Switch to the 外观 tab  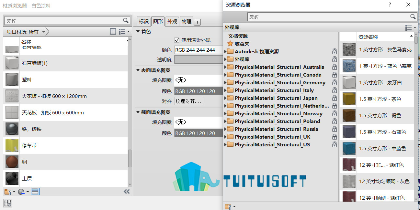(x=172, y=21)
